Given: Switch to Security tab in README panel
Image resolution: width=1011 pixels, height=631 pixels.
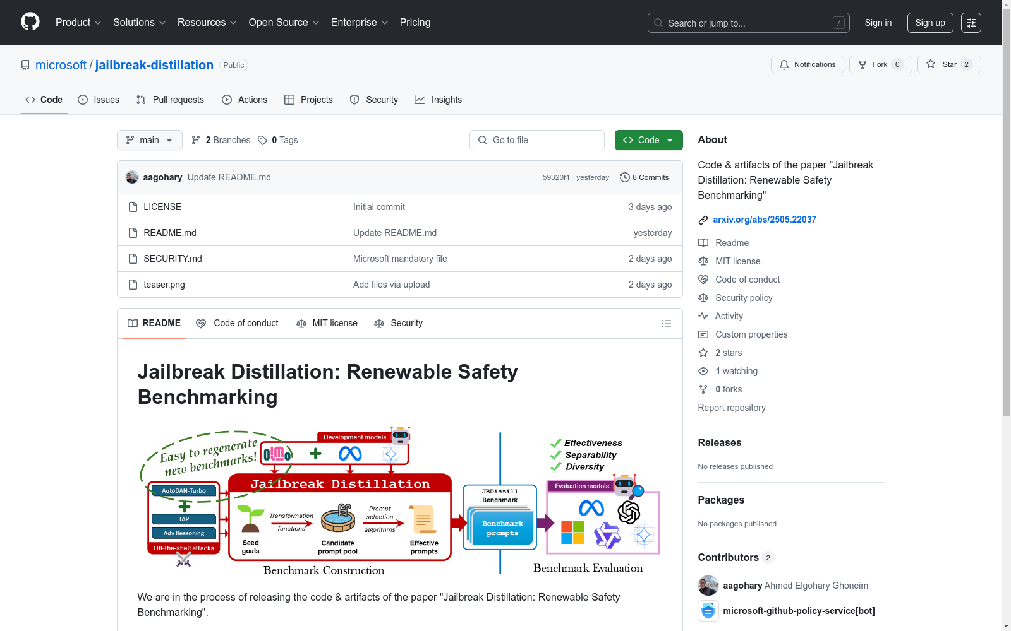Looking at the screenshot, I should (399, 323).
